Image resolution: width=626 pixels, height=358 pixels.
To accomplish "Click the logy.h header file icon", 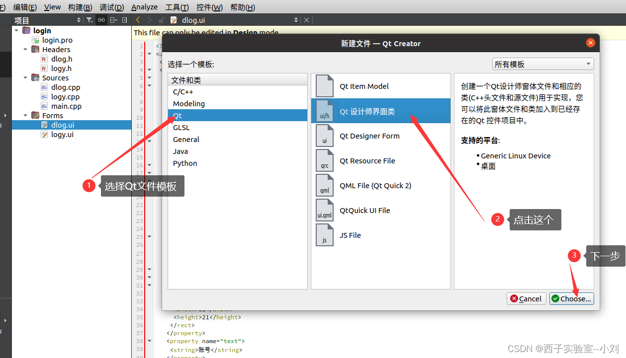I will point(45,69).
